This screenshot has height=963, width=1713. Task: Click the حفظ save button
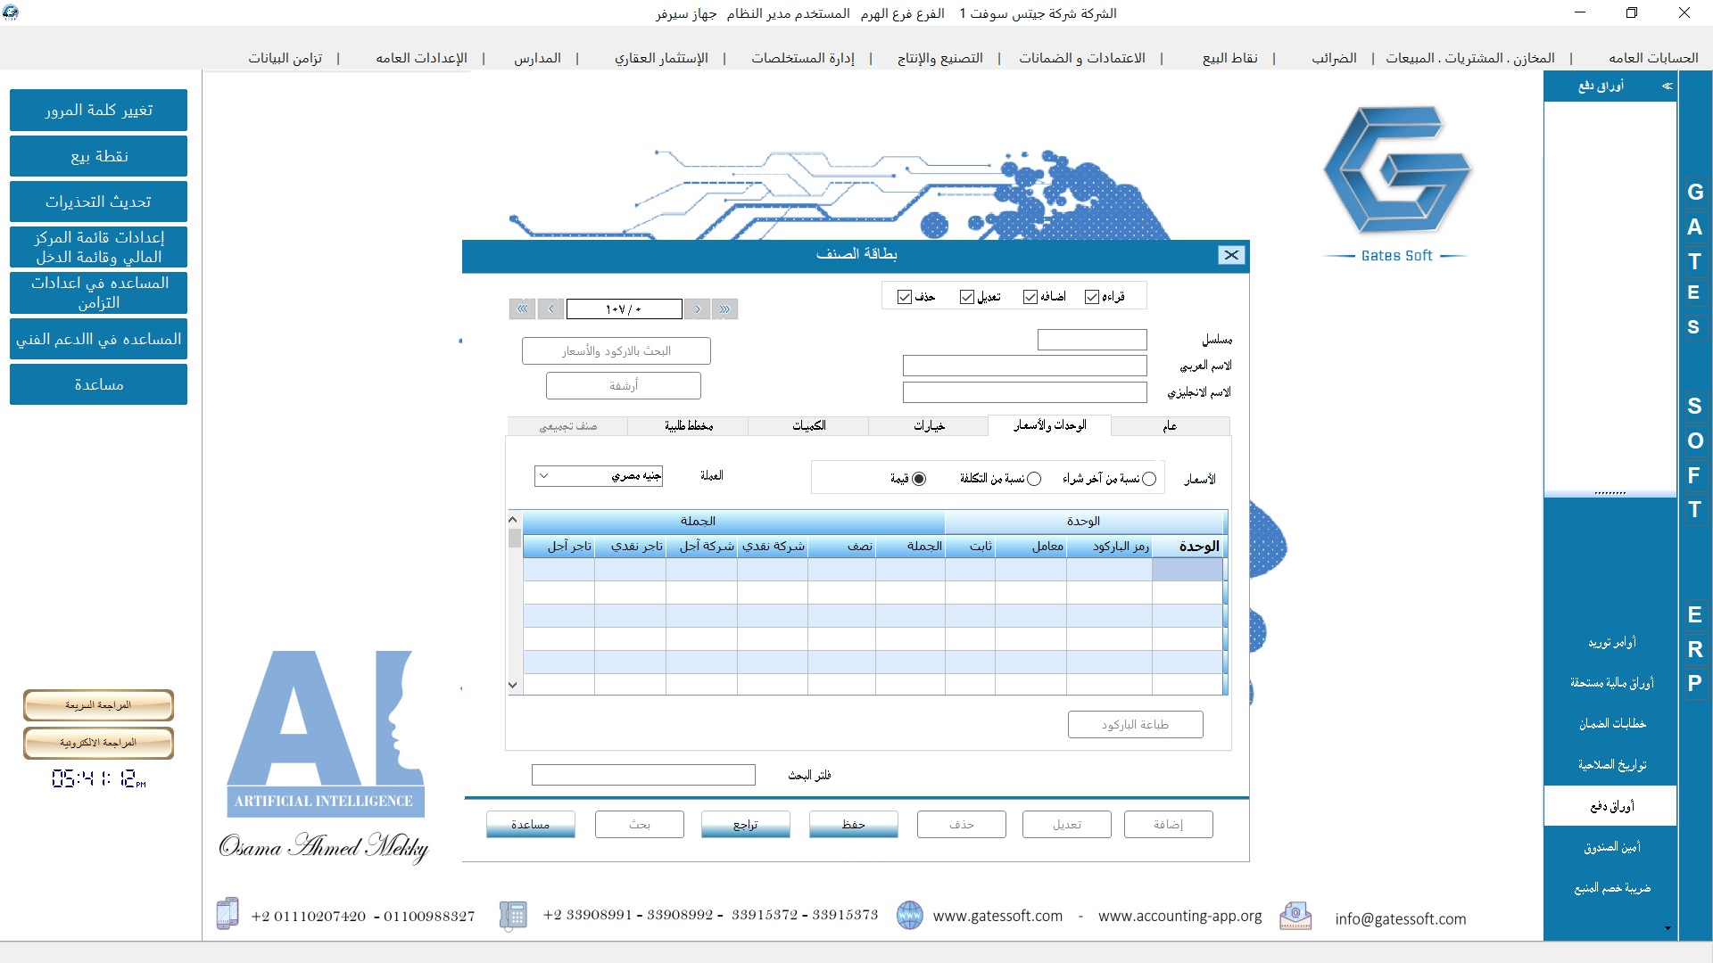tap(854, 825)
